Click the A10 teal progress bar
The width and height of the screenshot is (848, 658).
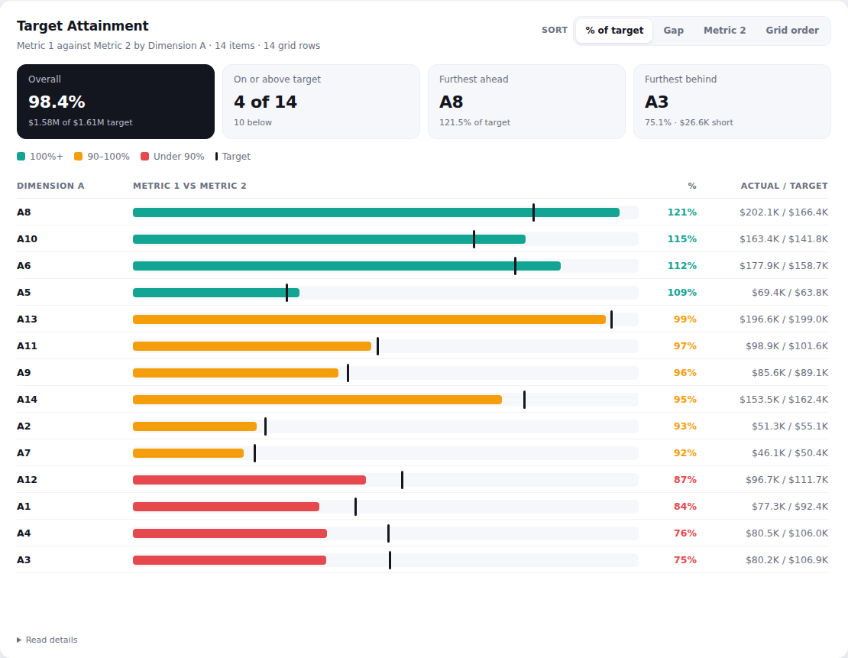coord(329,239)
